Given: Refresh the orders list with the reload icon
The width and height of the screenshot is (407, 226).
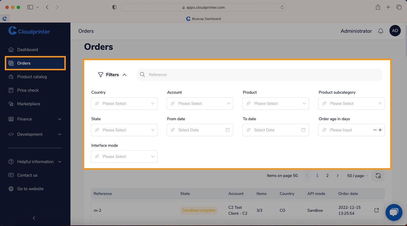Looking at the screenshot, I should point(378,175).
